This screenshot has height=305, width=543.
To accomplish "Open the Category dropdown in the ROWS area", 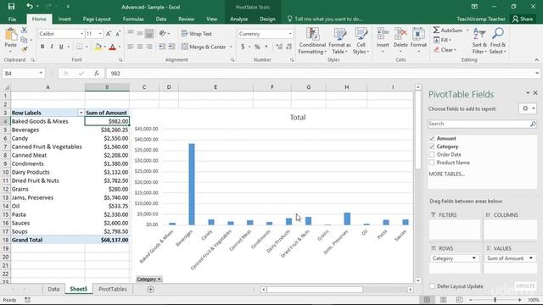I will click(474, 258).
